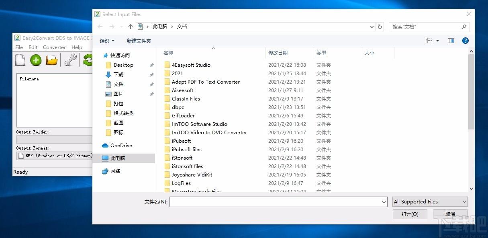Select Adept PDF To Text Converter folder

[206, 82]
